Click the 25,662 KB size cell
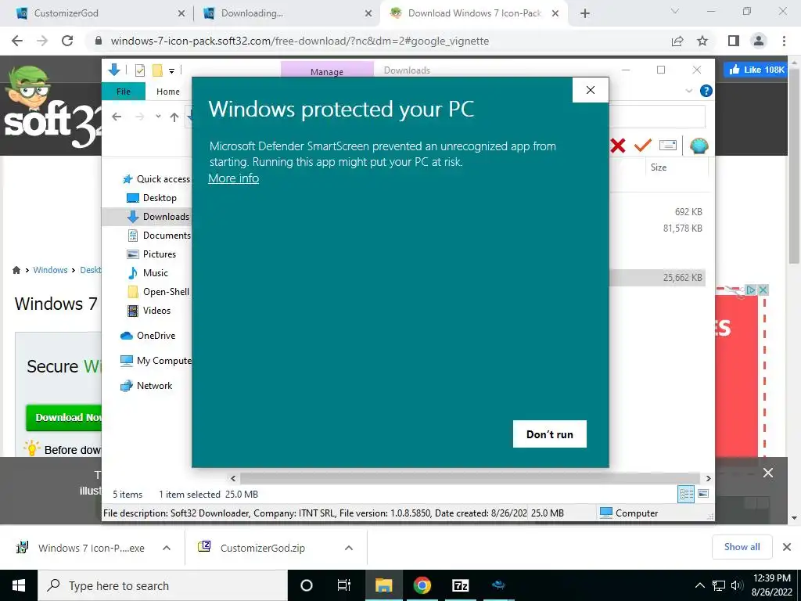The width and height of the screenshot is (801, 601). (682, 278)
